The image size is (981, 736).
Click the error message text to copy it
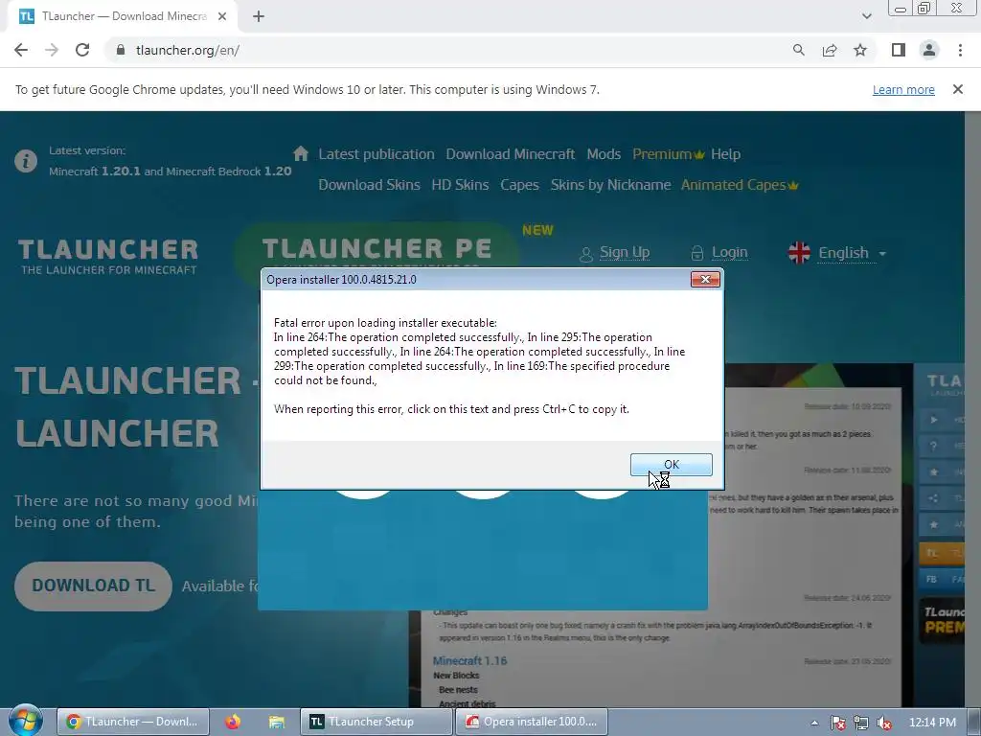(x=479, y=365)
